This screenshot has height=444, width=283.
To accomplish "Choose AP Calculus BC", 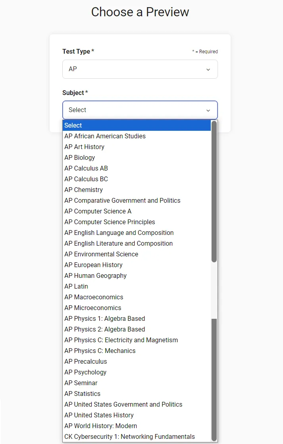I will pos(86,179).
